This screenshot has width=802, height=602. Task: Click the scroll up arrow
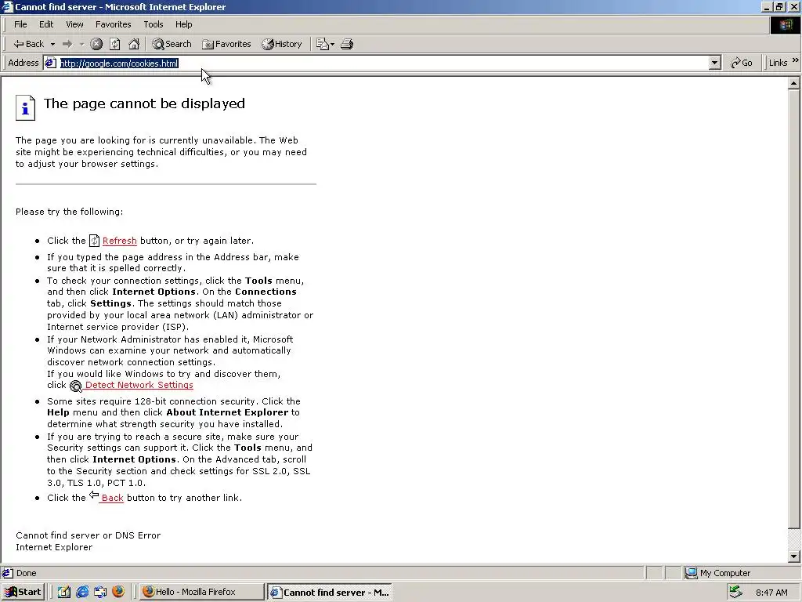pyautogui.click(x=793, y=83)
